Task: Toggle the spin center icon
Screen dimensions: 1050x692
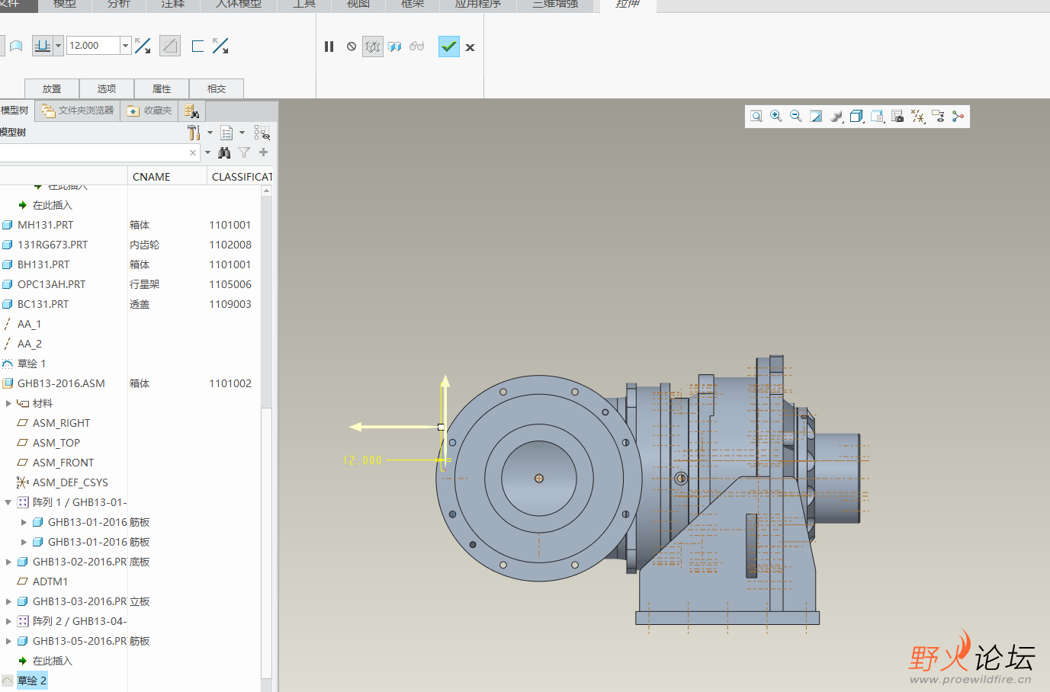Action: pos(958,117)
